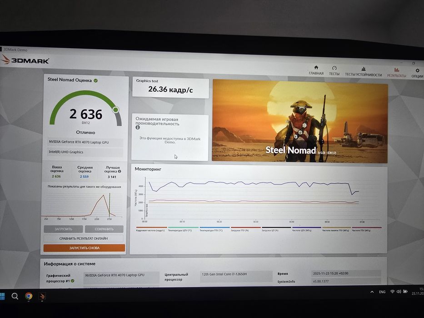This screenshot has width=424, height=318.
Task: Open taskbar Search
Action: pos(15,296)
